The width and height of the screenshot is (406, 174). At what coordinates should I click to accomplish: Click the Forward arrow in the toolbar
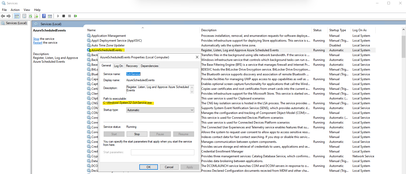[x=9, y=16]
